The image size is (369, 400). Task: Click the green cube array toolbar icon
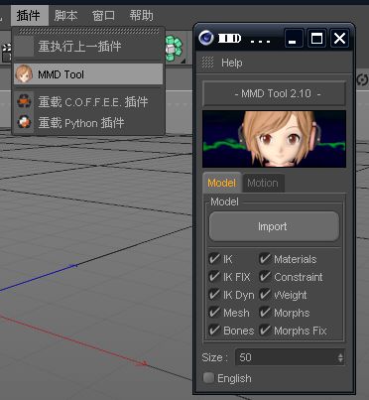(174, 49)
